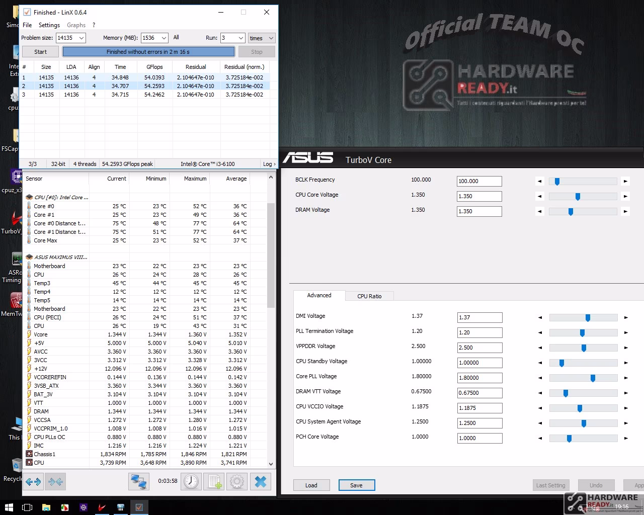Increase DRAM Voltage with right arrow
Viewport: 644px width, 515px height.
[x=625, y=211]
